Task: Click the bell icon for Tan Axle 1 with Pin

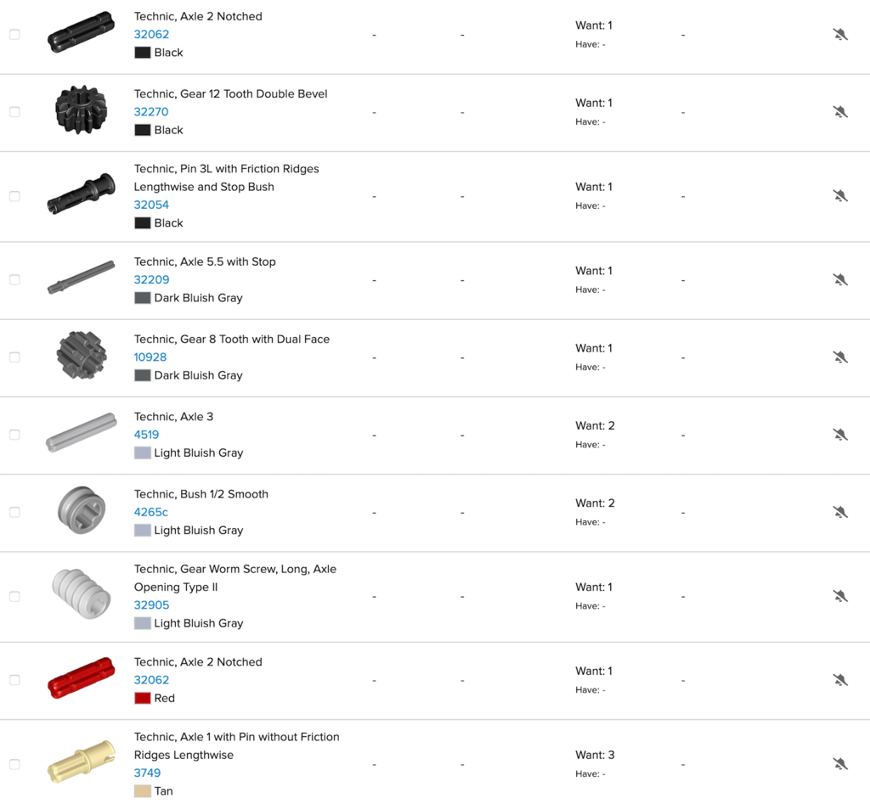Action: point(840,763)
